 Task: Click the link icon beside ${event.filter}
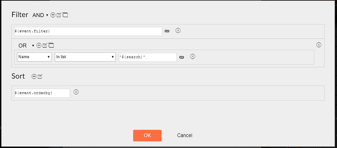click(167, 31)
